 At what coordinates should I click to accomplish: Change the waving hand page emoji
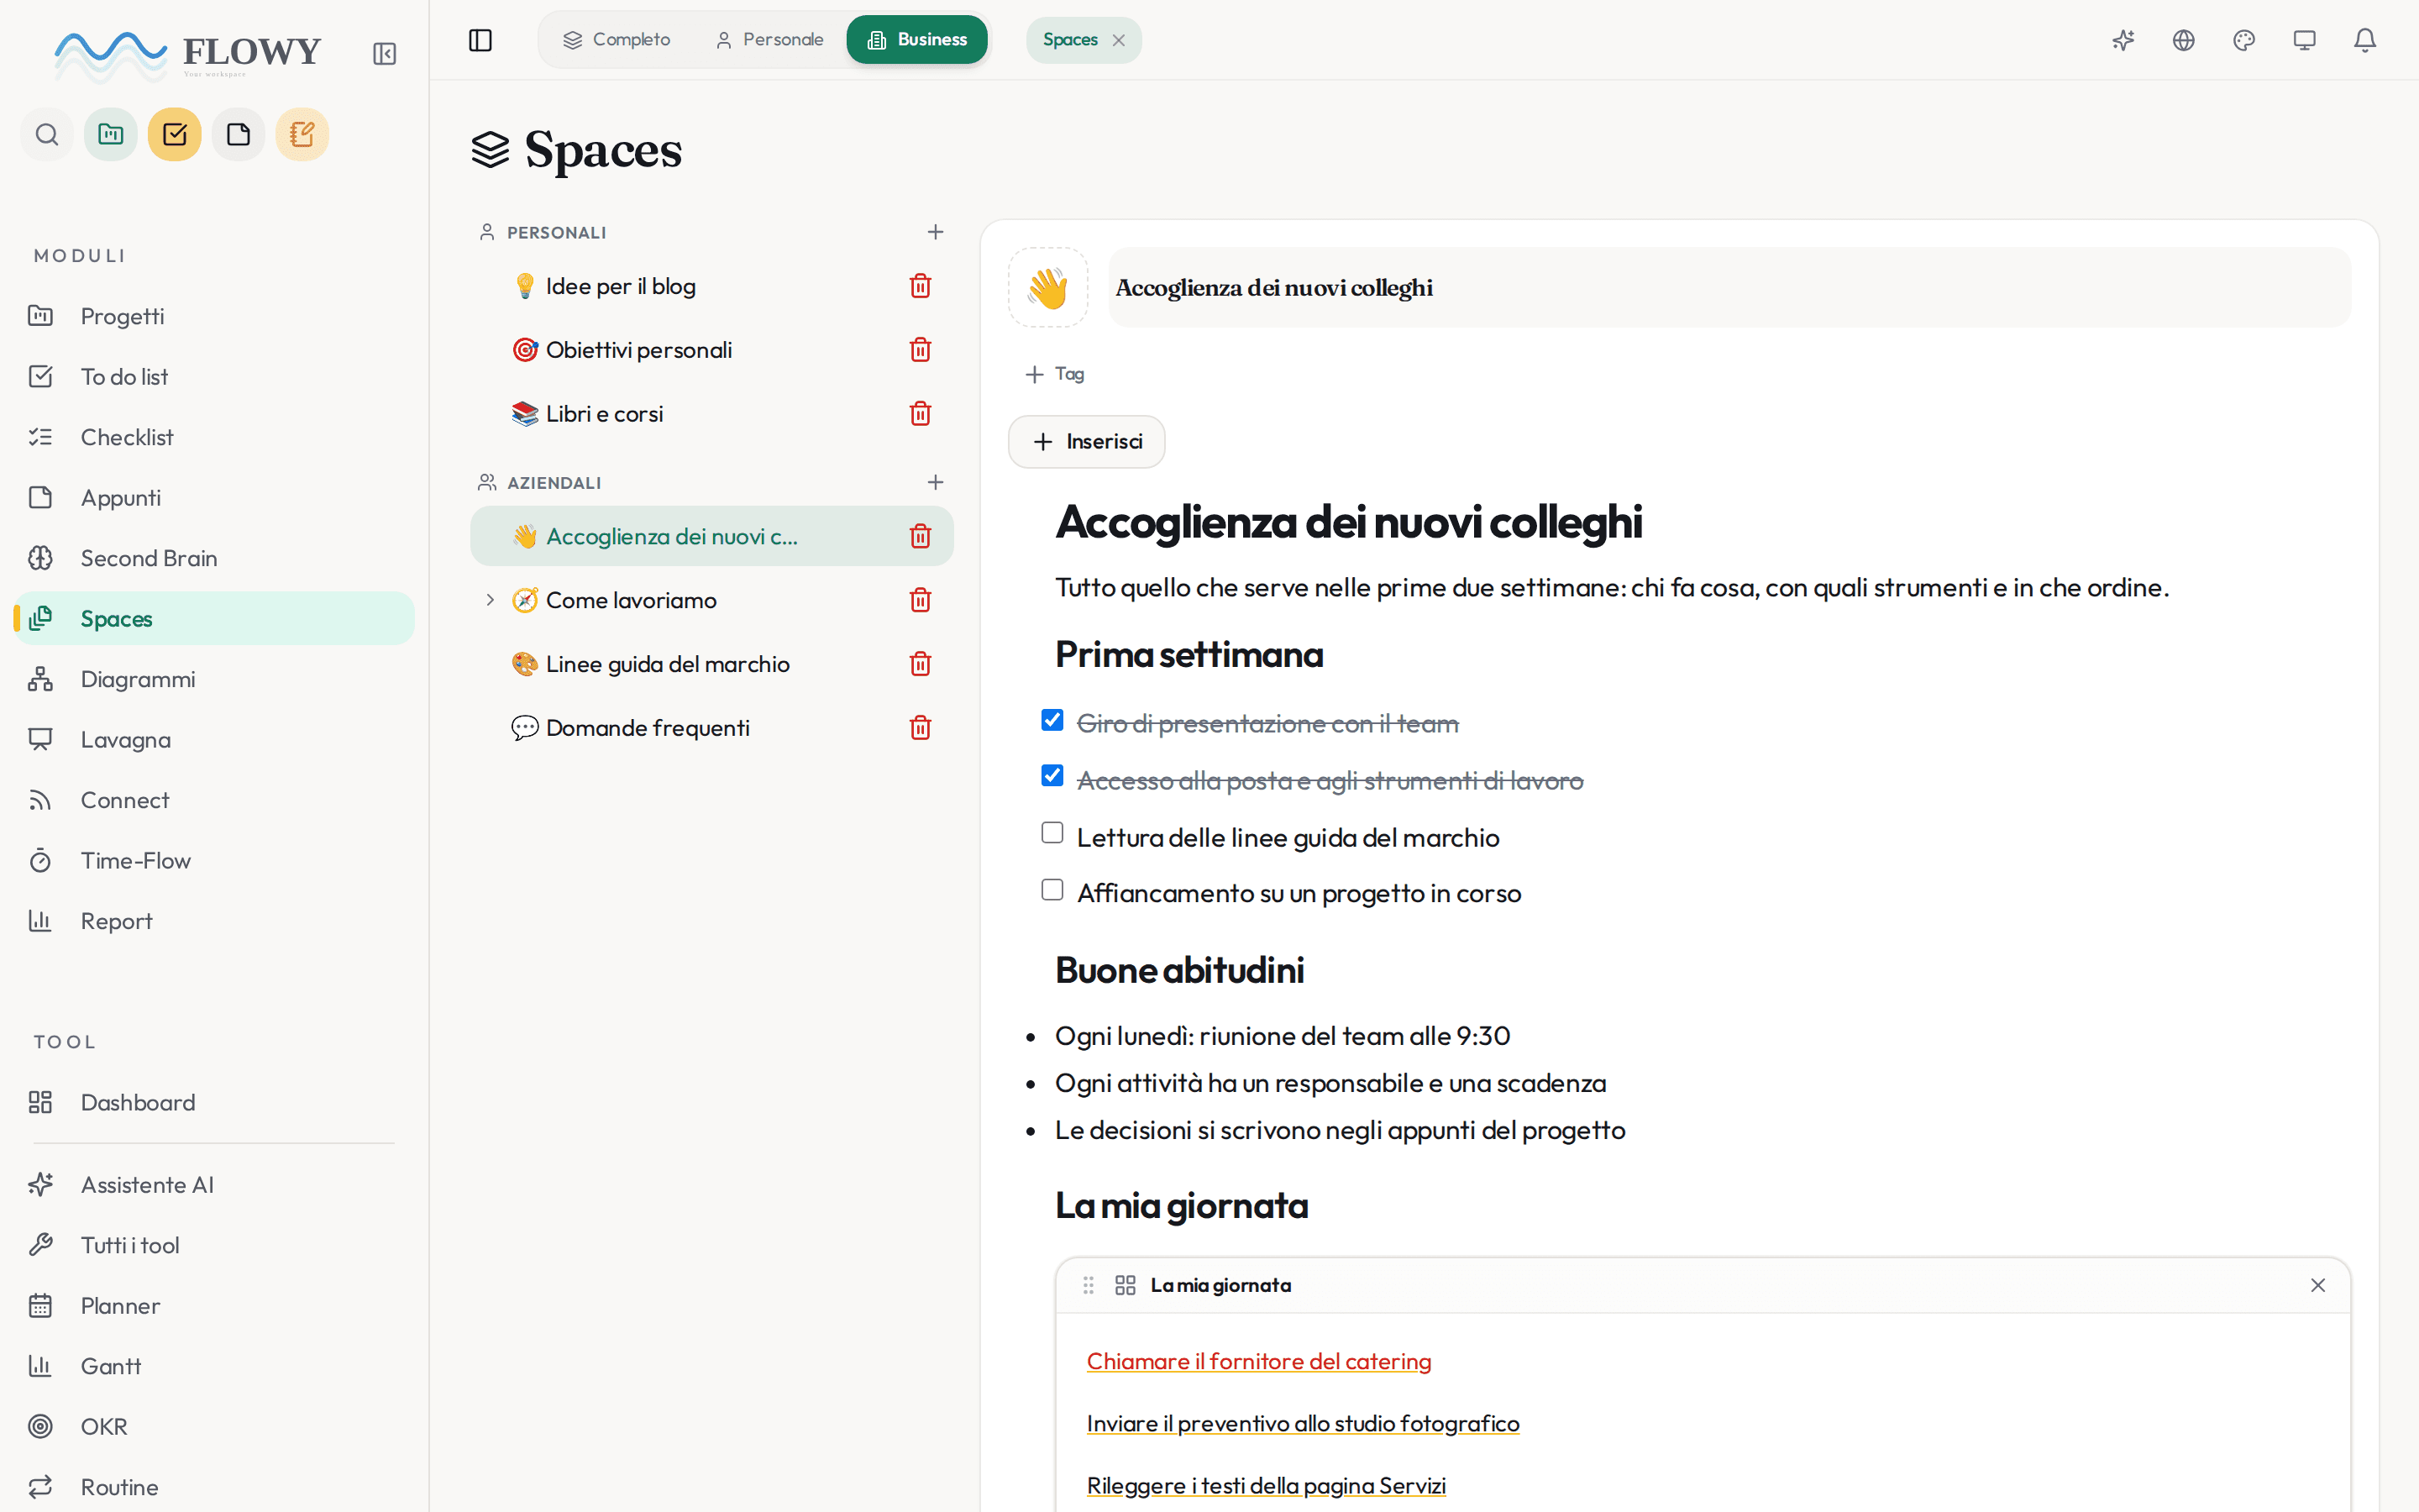click(1047, 288)
